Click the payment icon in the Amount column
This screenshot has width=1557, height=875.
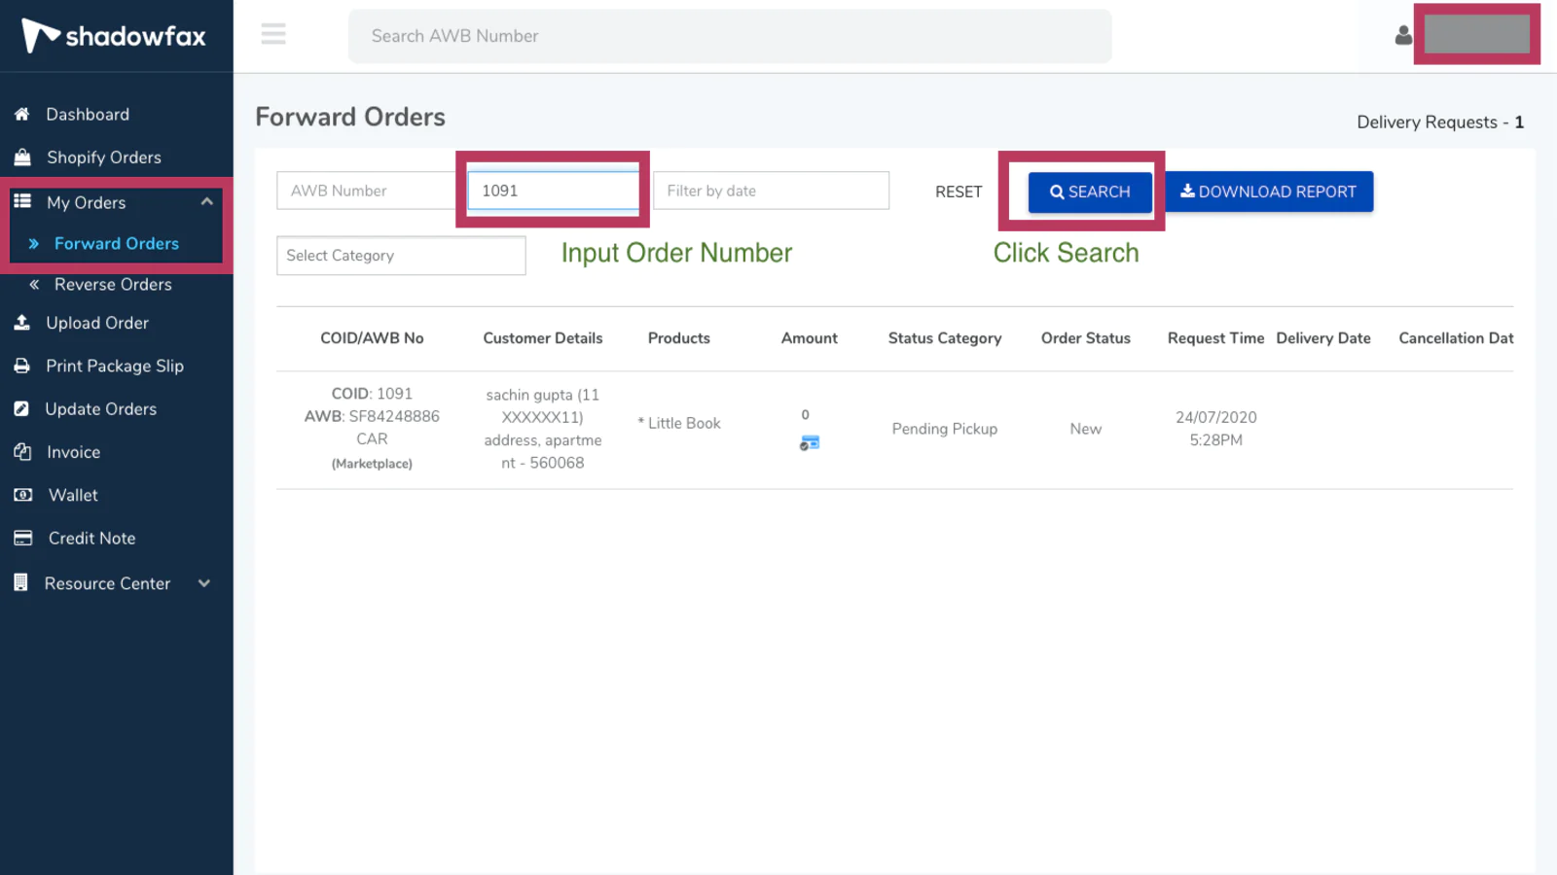(x=808, y=443)
